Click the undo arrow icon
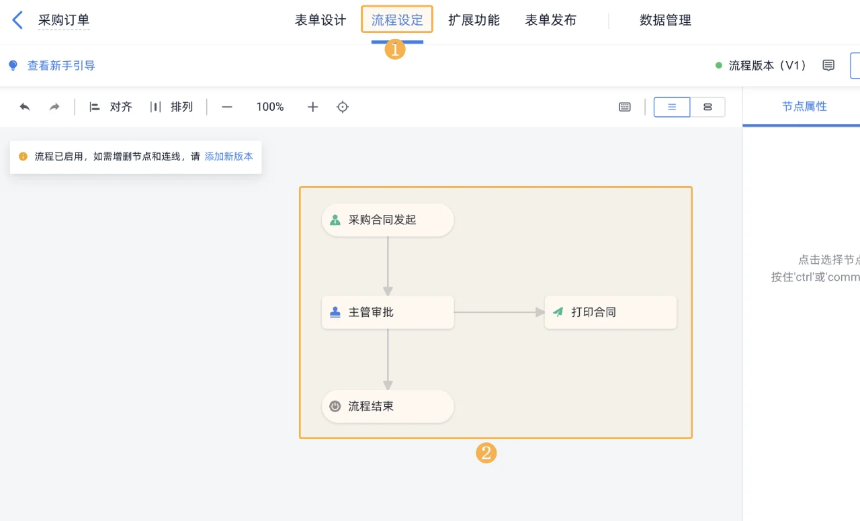 (25, 107)
